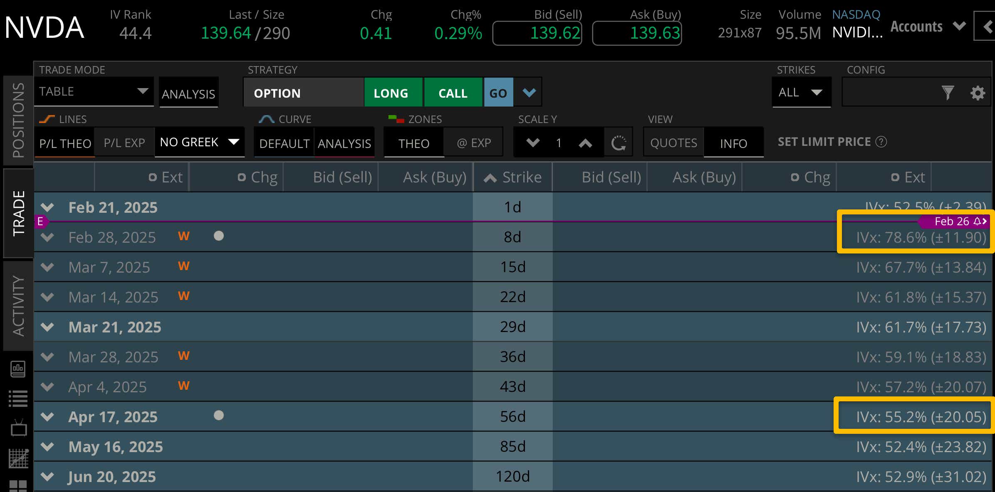Click the help icon beside Set Limit Price

pyautogui.click(x=881, y=142)
